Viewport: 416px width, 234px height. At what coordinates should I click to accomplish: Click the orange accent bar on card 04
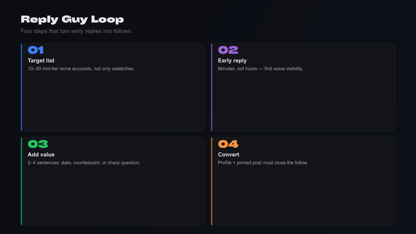point(212,181)
